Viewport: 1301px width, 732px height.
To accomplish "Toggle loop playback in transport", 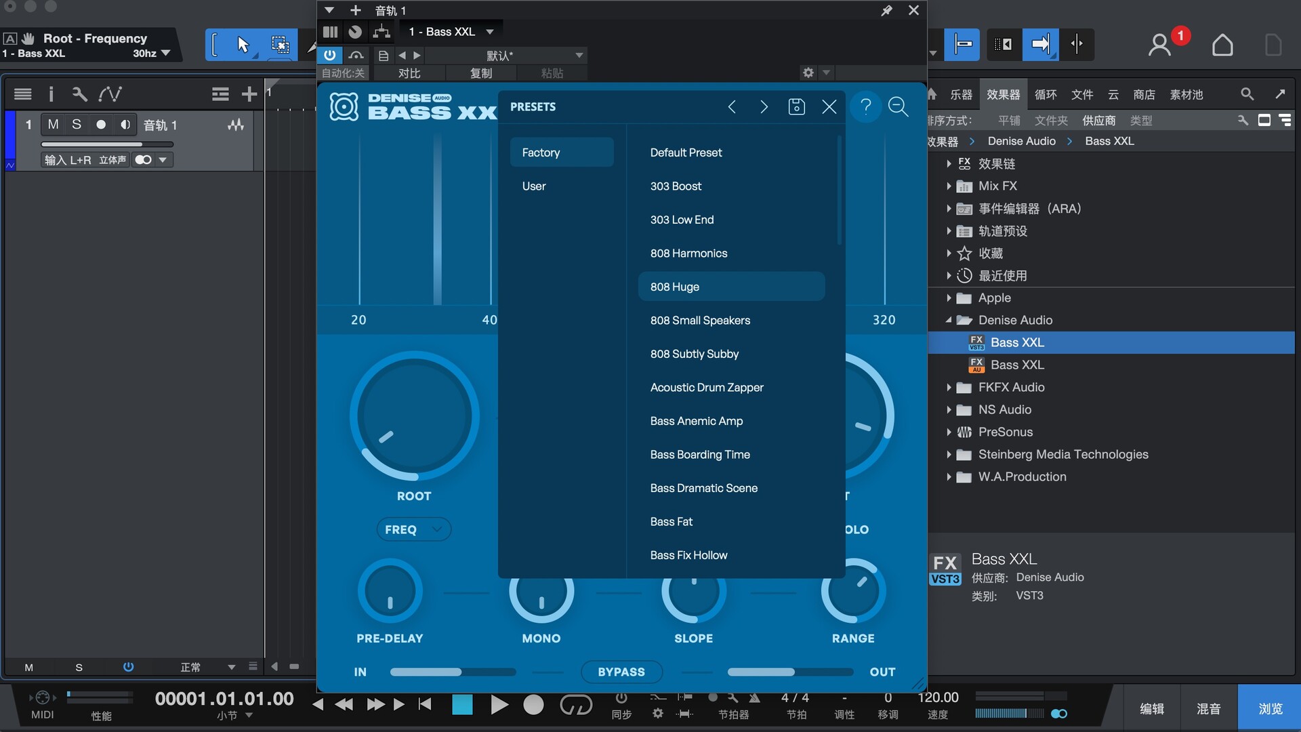I will coord(575,705).
